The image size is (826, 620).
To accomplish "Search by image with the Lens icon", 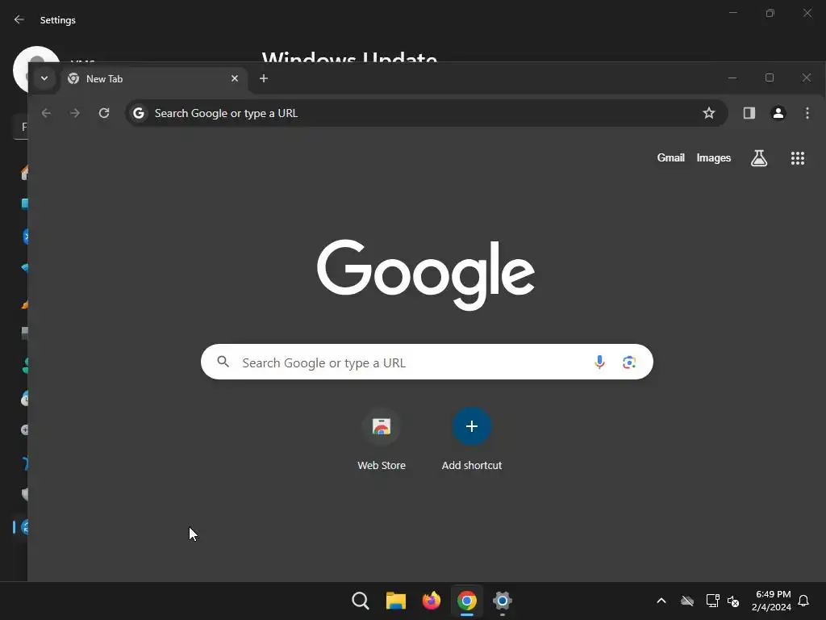I will click(629, 362).
